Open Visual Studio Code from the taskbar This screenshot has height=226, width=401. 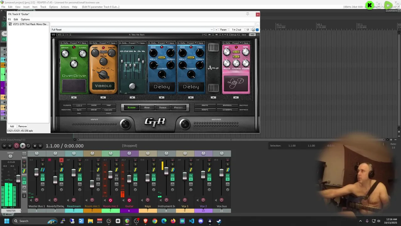pyautogui.click(x=191, y=221)
